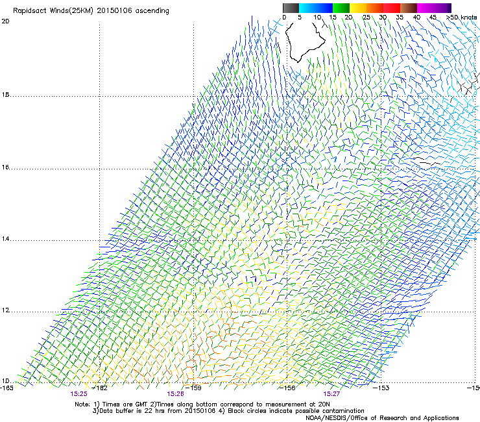Click the gray 0-5 knots color swatch
Viewport: 480px width, 422px height.
tap(291, 8)
